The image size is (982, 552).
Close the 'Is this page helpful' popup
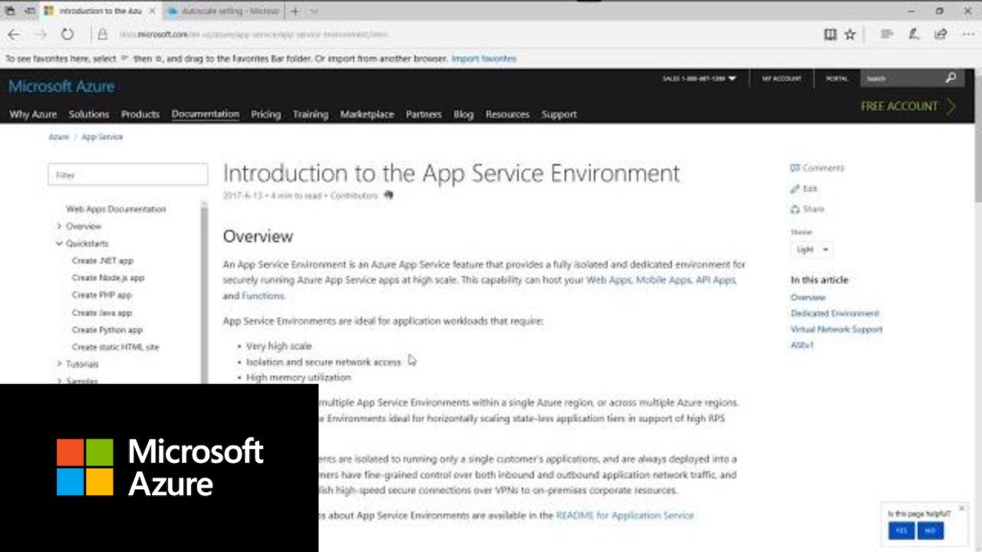click(x=961, y=508)
